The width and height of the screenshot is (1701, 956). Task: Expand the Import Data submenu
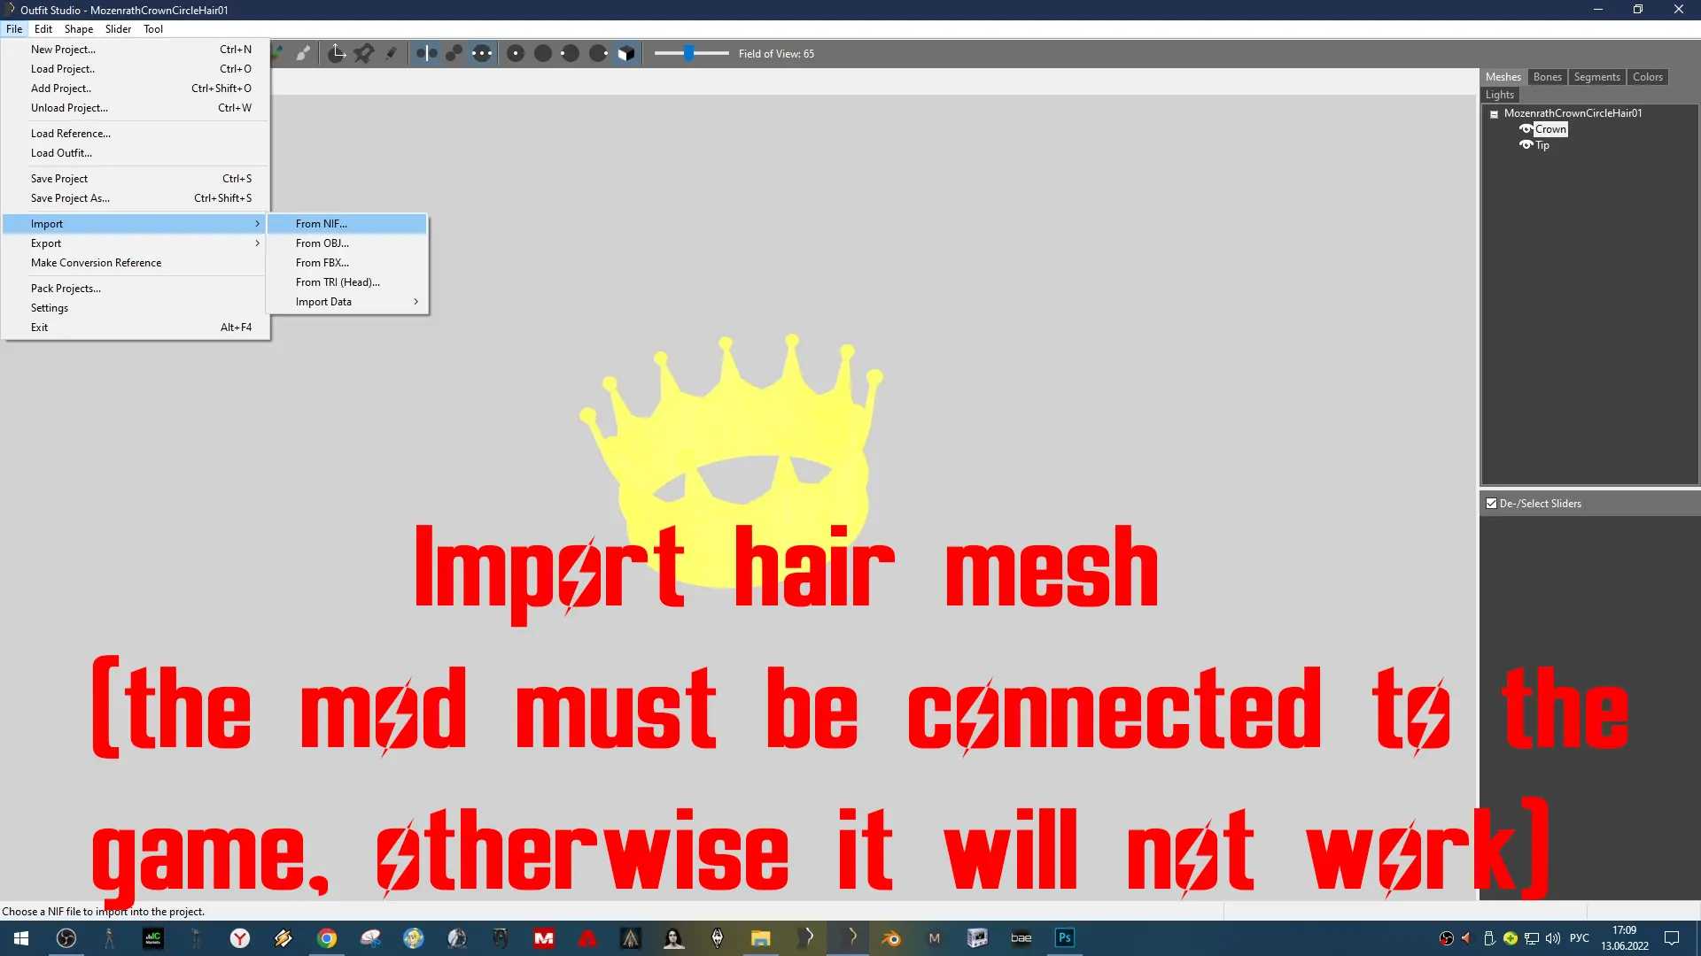tap(347, 302)
